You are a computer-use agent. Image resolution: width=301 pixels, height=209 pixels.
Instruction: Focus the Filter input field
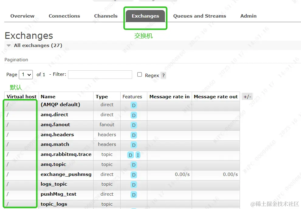pyautogui.click(x=100, y=75)
